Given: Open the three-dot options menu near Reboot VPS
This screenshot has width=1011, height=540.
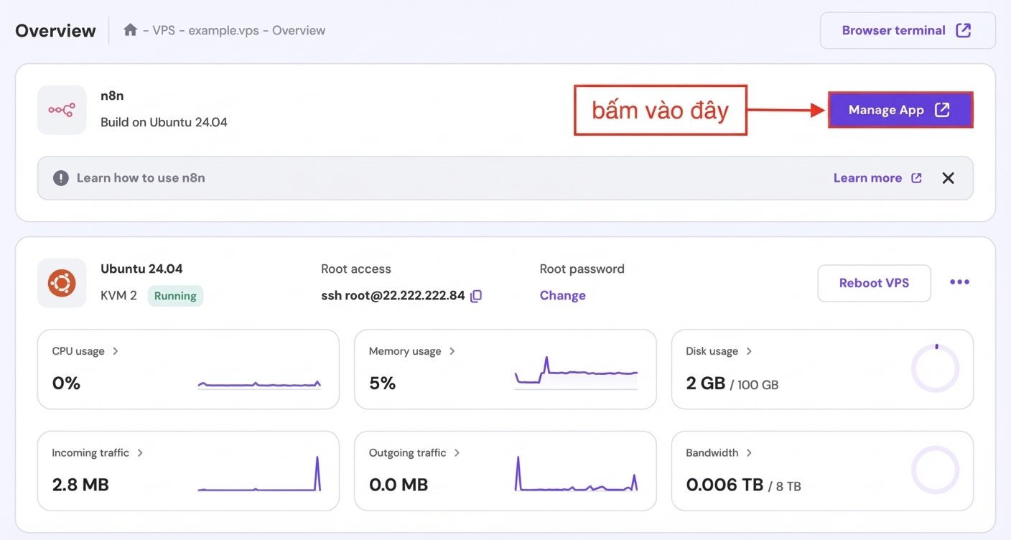Looking at the screenshot, I should point(959,282).
